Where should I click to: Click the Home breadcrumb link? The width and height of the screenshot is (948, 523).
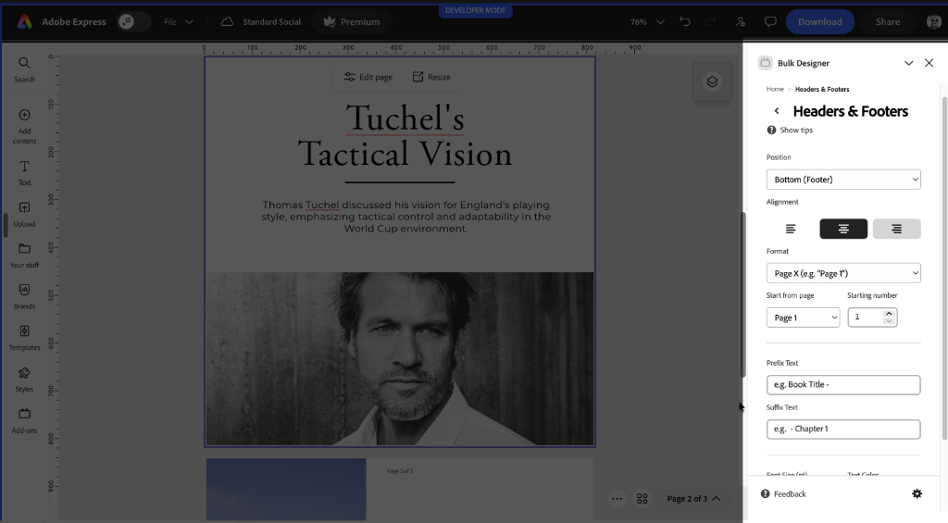(775, 89)
